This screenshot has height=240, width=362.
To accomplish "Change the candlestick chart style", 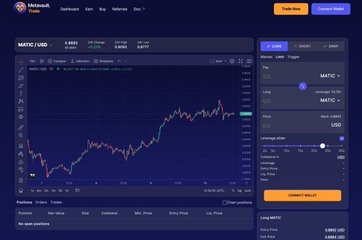I will [42, 61].
